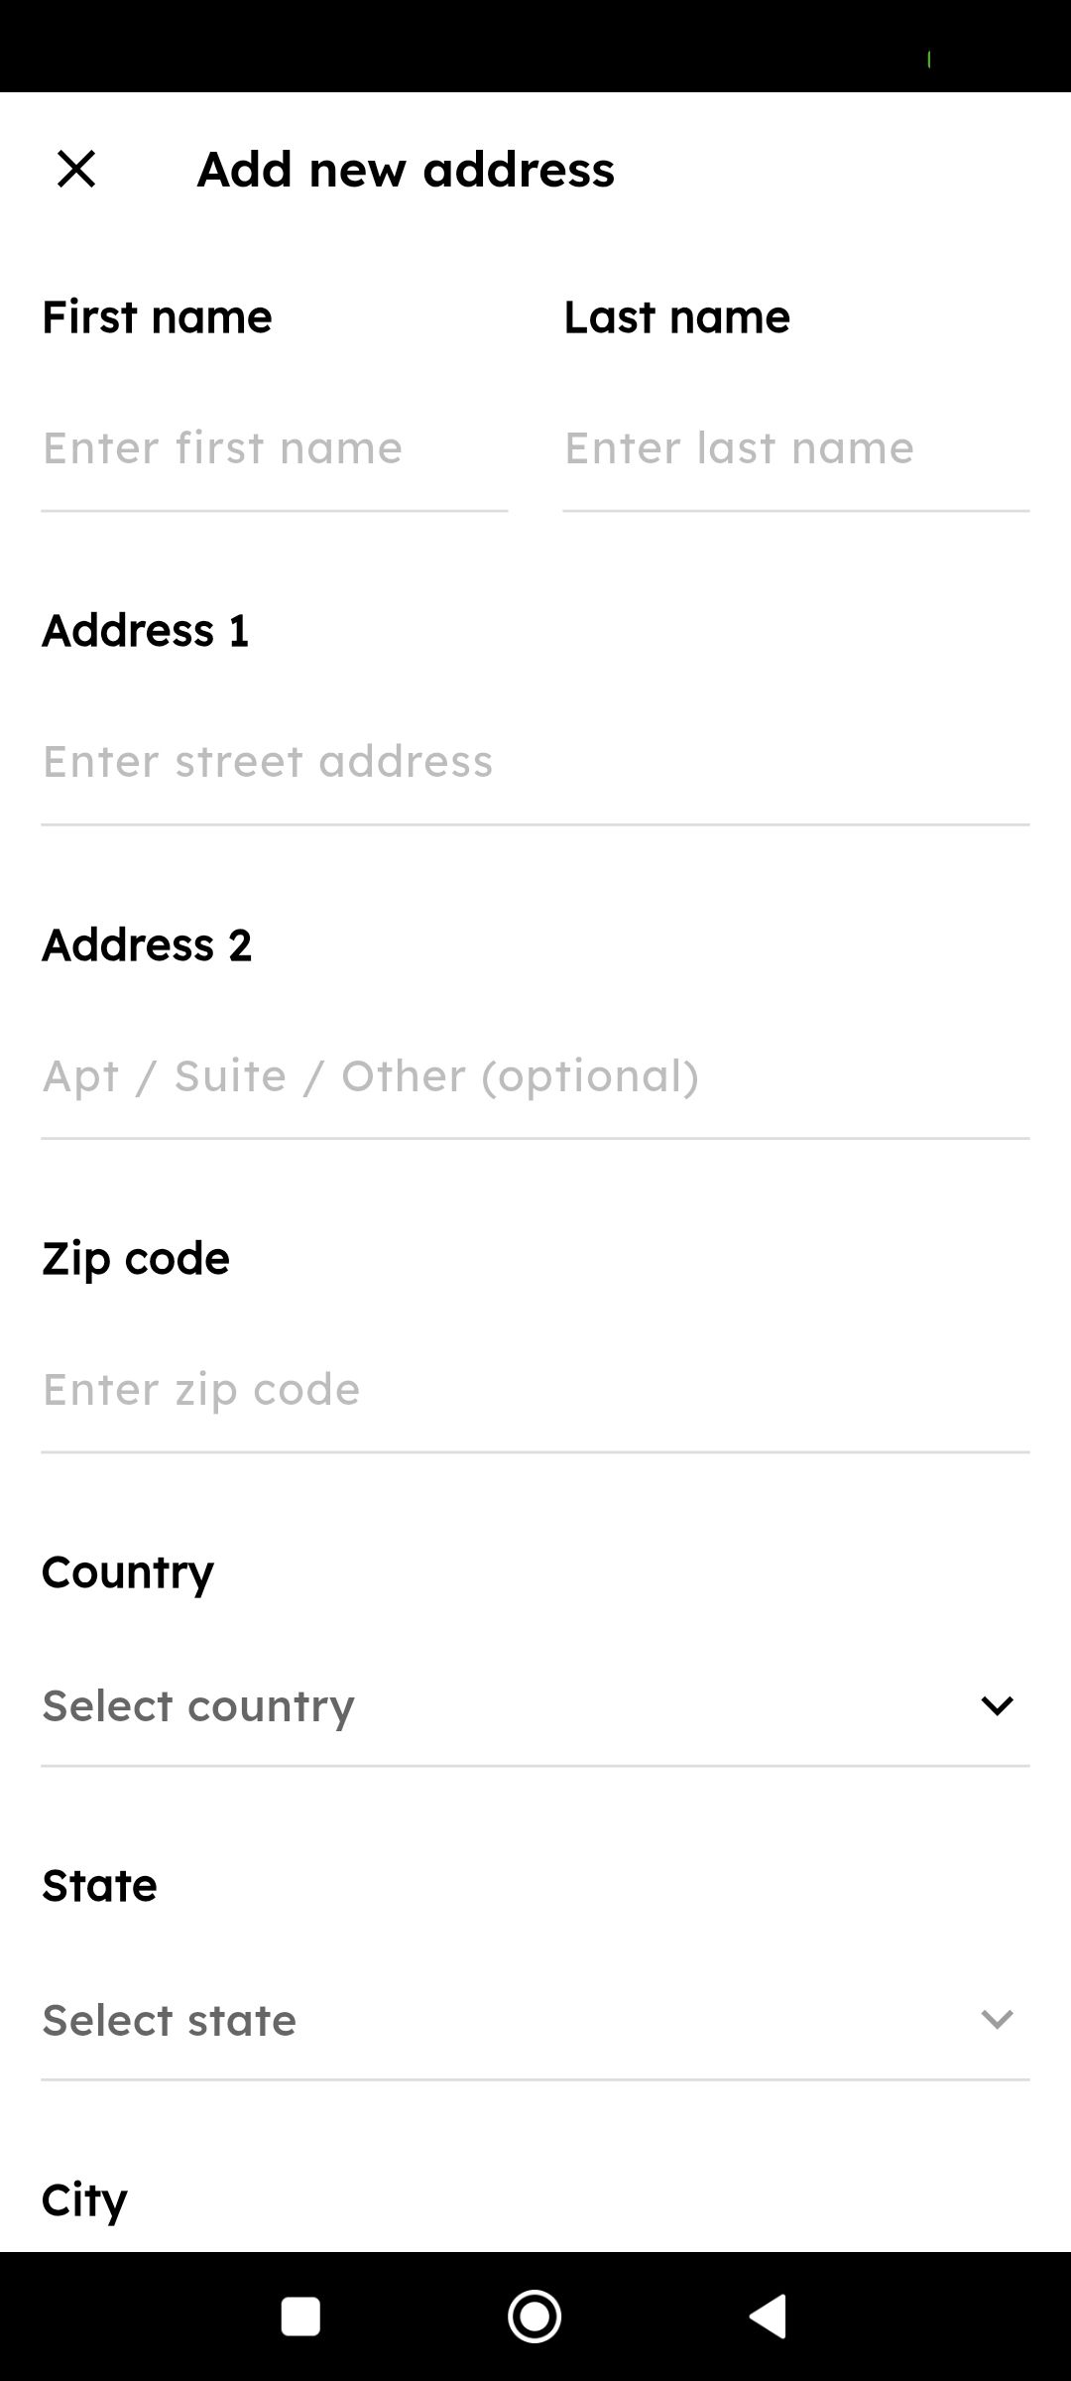Click the Address 2 label

coord(147,944)
